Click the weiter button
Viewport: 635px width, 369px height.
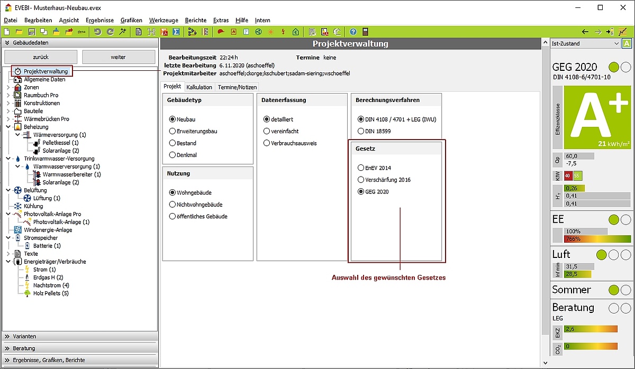click(x=118, y=57)
